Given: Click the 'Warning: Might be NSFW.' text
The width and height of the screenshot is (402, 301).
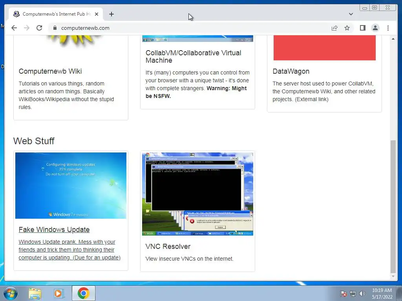Looking at the screenshot, I should [x=196, y=92].
